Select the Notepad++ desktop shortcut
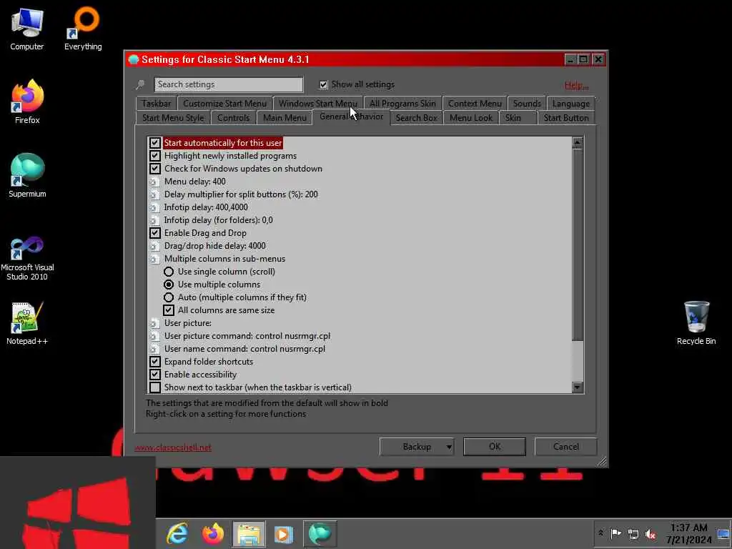 [x=27, y=324]
